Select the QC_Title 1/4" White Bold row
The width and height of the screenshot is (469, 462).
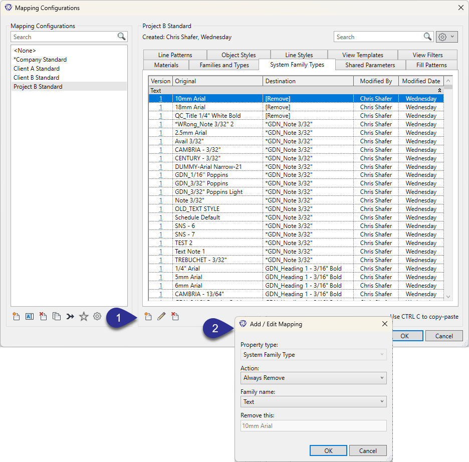tap(296, 115)
